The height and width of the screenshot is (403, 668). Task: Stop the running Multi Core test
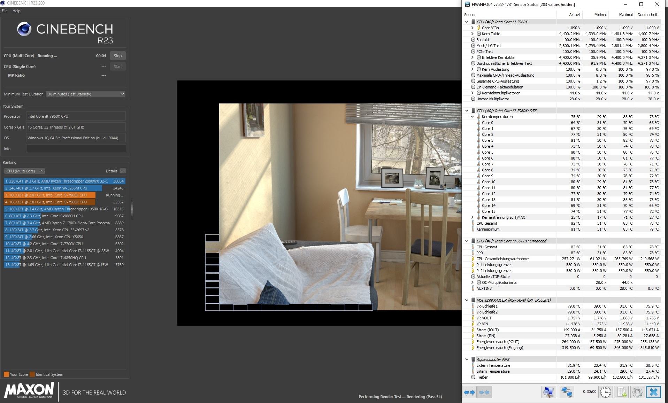coord(118,56)
